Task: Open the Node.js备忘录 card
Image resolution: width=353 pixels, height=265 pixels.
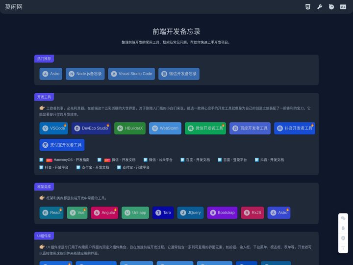Action: click(85, 74)
